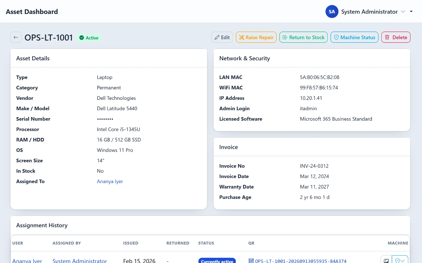Click the 16 GB / 512 GB SSD value
422x263 pixels.
119,140
